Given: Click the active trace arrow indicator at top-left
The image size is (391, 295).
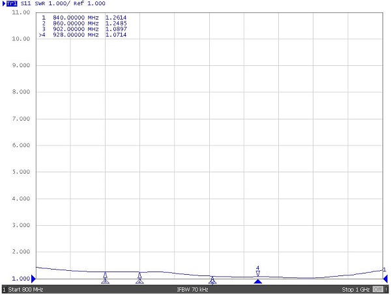Looking at the screenshot, I should pos(3,4).
